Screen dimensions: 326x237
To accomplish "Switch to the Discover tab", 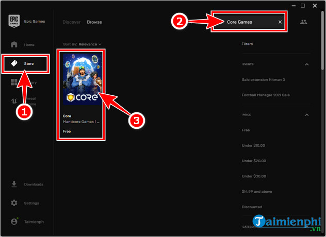I will 72,22.
